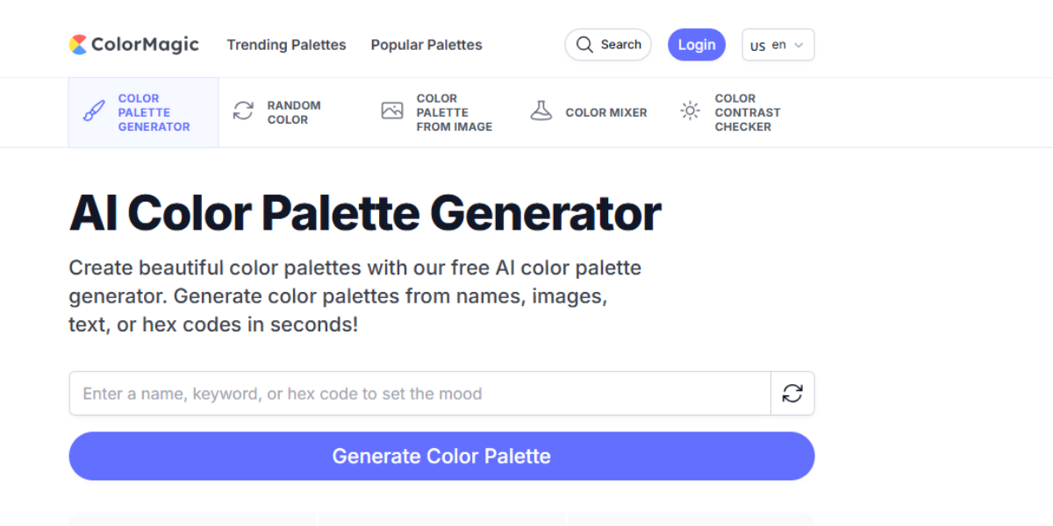This screenshot has height=526, width=1053.
Task: Click the Color Palette From Image picture icon
Action: [x=391, y=110]
